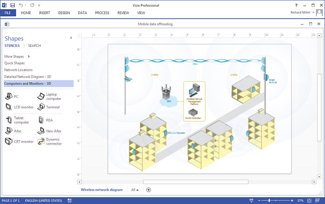325x204 pixels.
Task: Click the WLAN Controller device shape
Action: [193, 112]
